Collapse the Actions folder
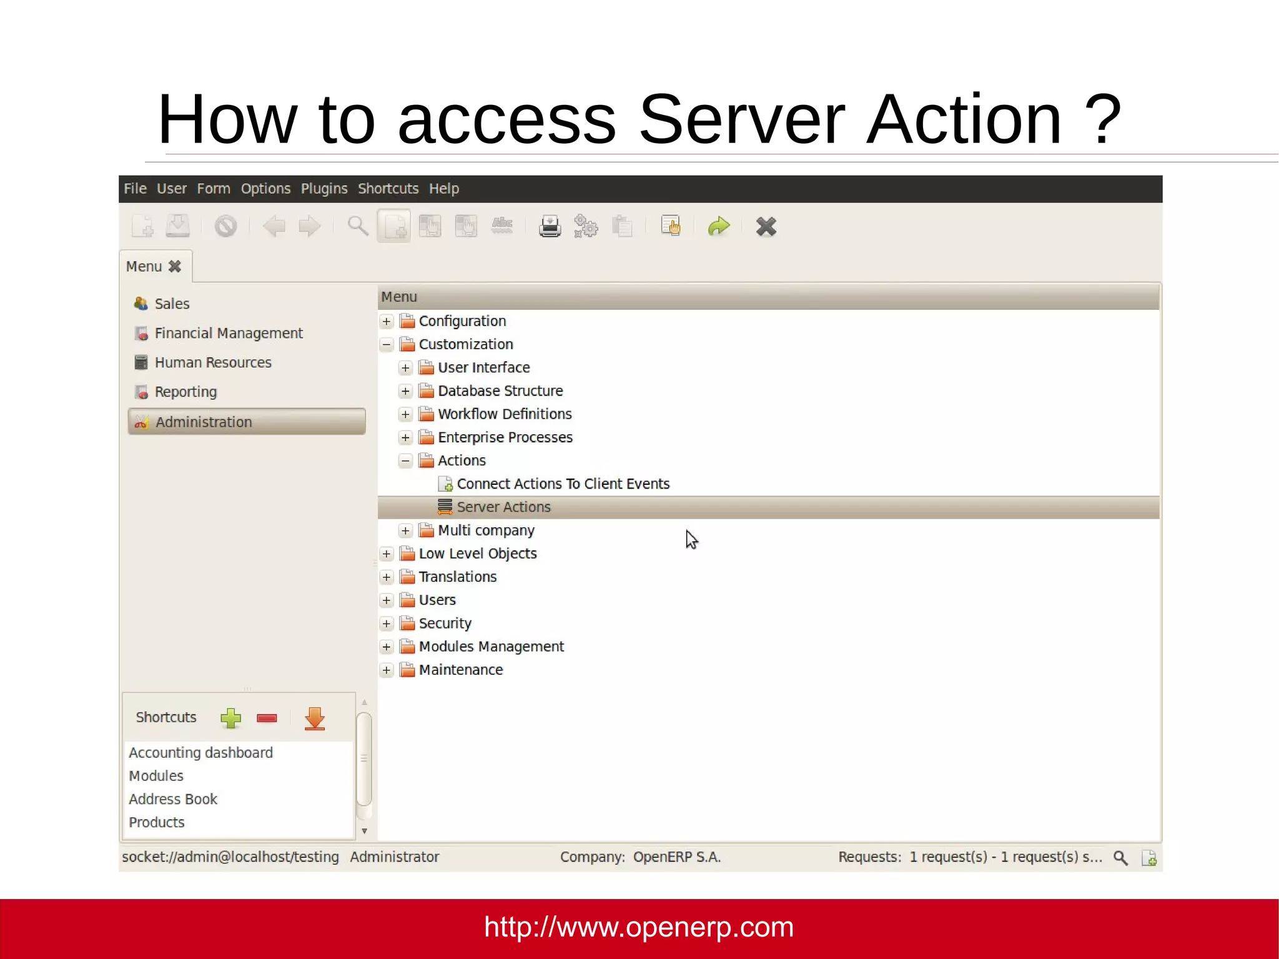This screenshot has width=1279, height=959. (x=405, y=460)
